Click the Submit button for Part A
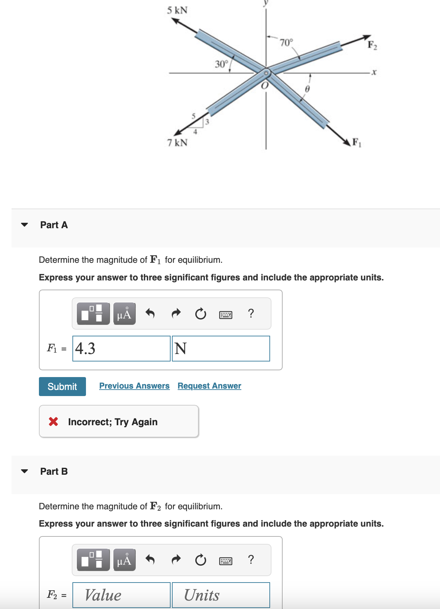This screenshot has width=440, height=609. [62, 387]
